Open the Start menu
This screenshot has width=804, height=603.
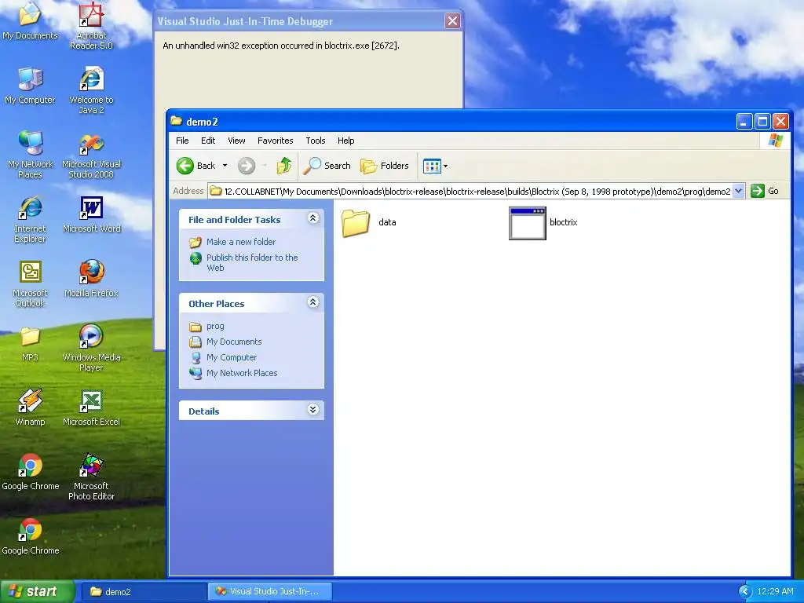coord(37,592)
